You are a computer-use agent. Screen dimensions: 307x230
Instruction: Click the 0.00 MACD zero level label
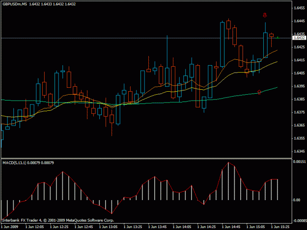pos(297,200)
